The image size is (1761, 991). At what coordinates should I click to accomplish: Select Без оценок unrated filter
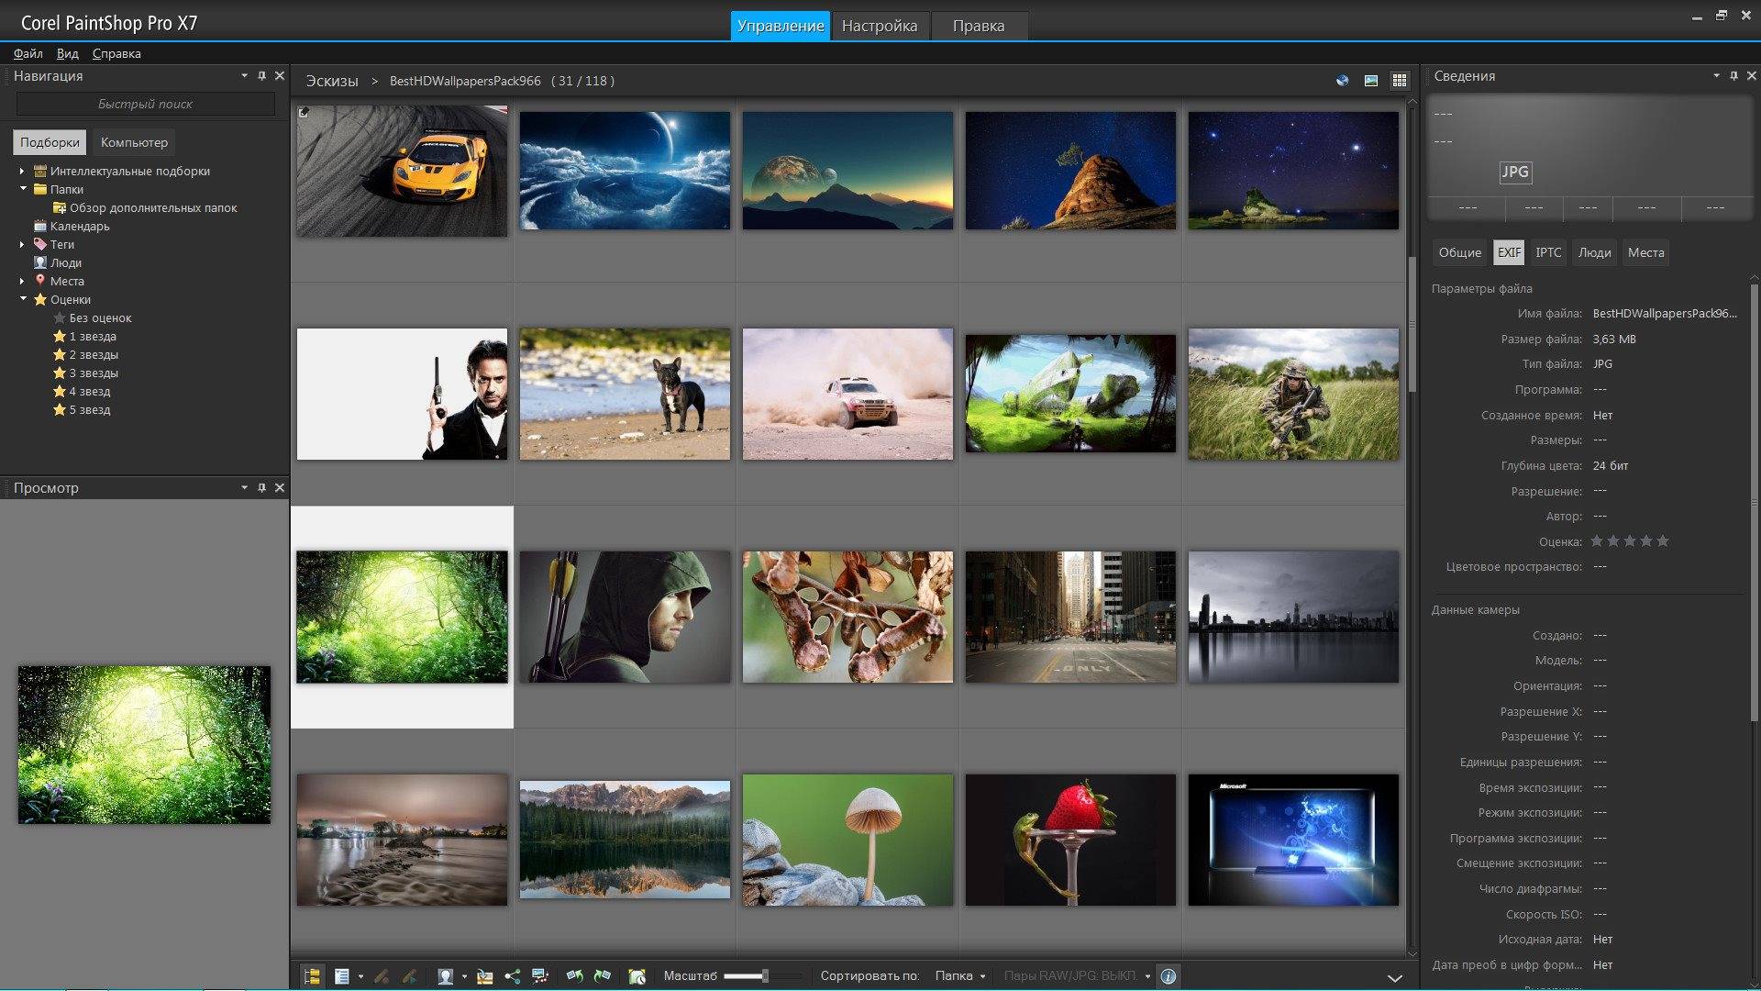click(x=92, y=317)
